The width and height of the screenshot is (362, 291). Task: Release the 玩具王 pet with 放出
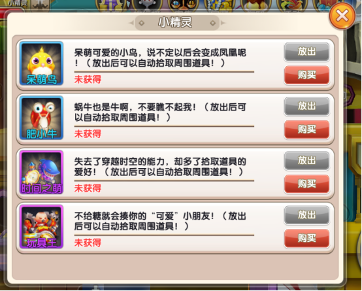click(306, 215)
